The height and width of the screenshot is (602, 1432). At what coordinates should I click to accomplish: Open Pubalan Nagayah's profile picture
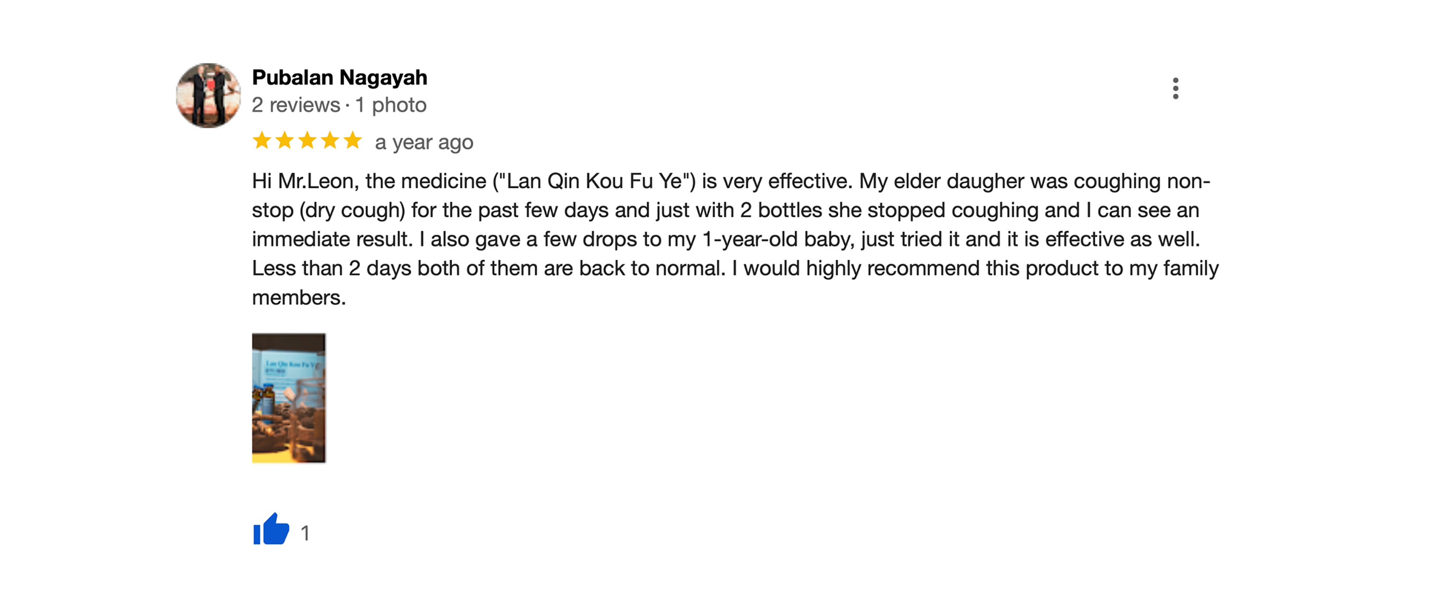pyautogui.click(x=209, y=96)
